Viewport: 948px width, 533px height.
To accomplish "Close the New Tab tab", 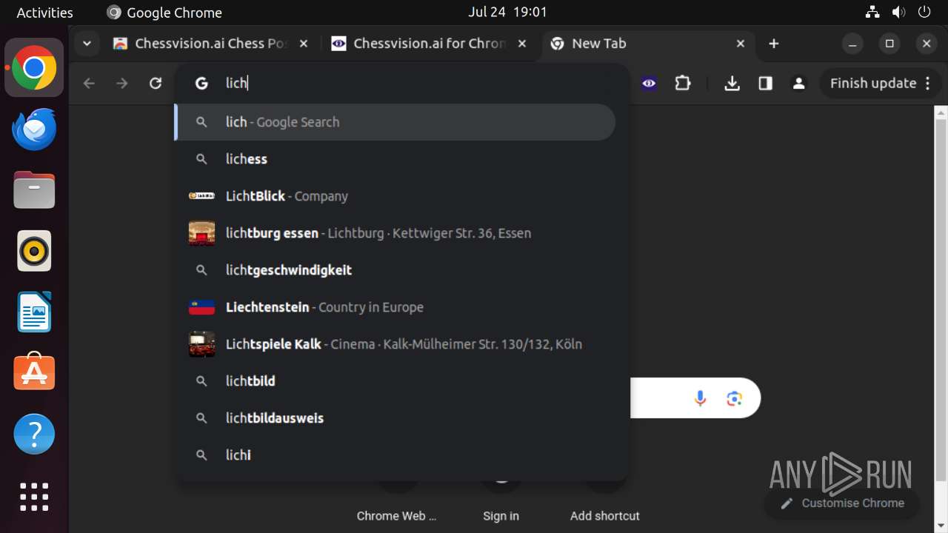I will click(741, 44).
